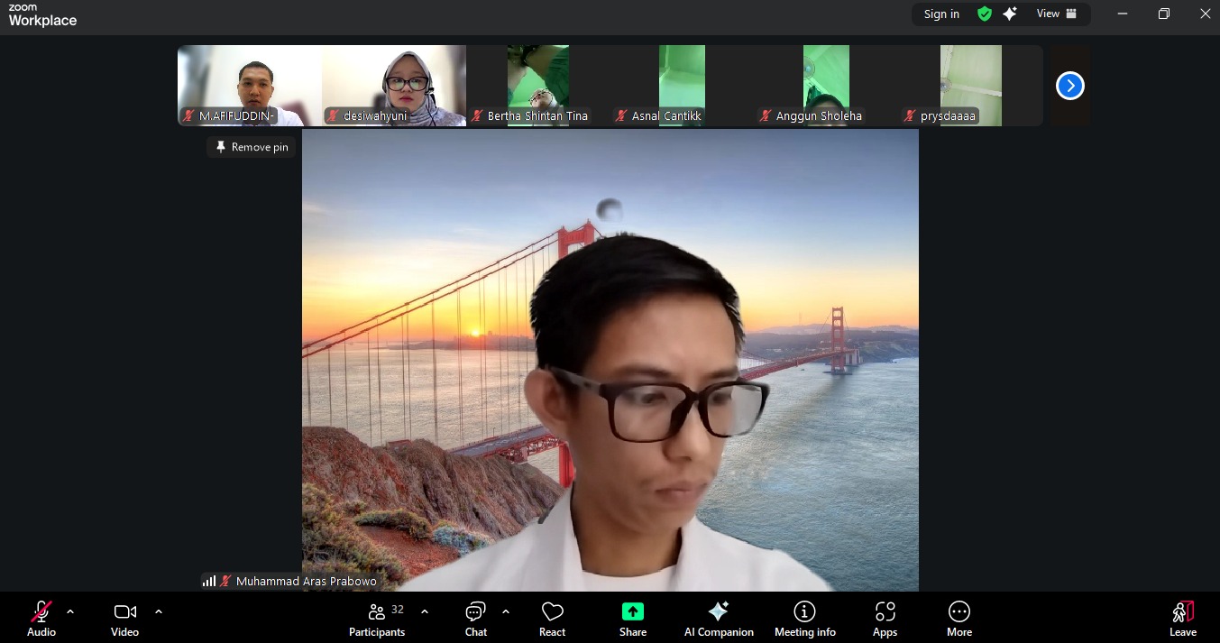
Task: Leave the meeting
Action: coord(1182,619)
